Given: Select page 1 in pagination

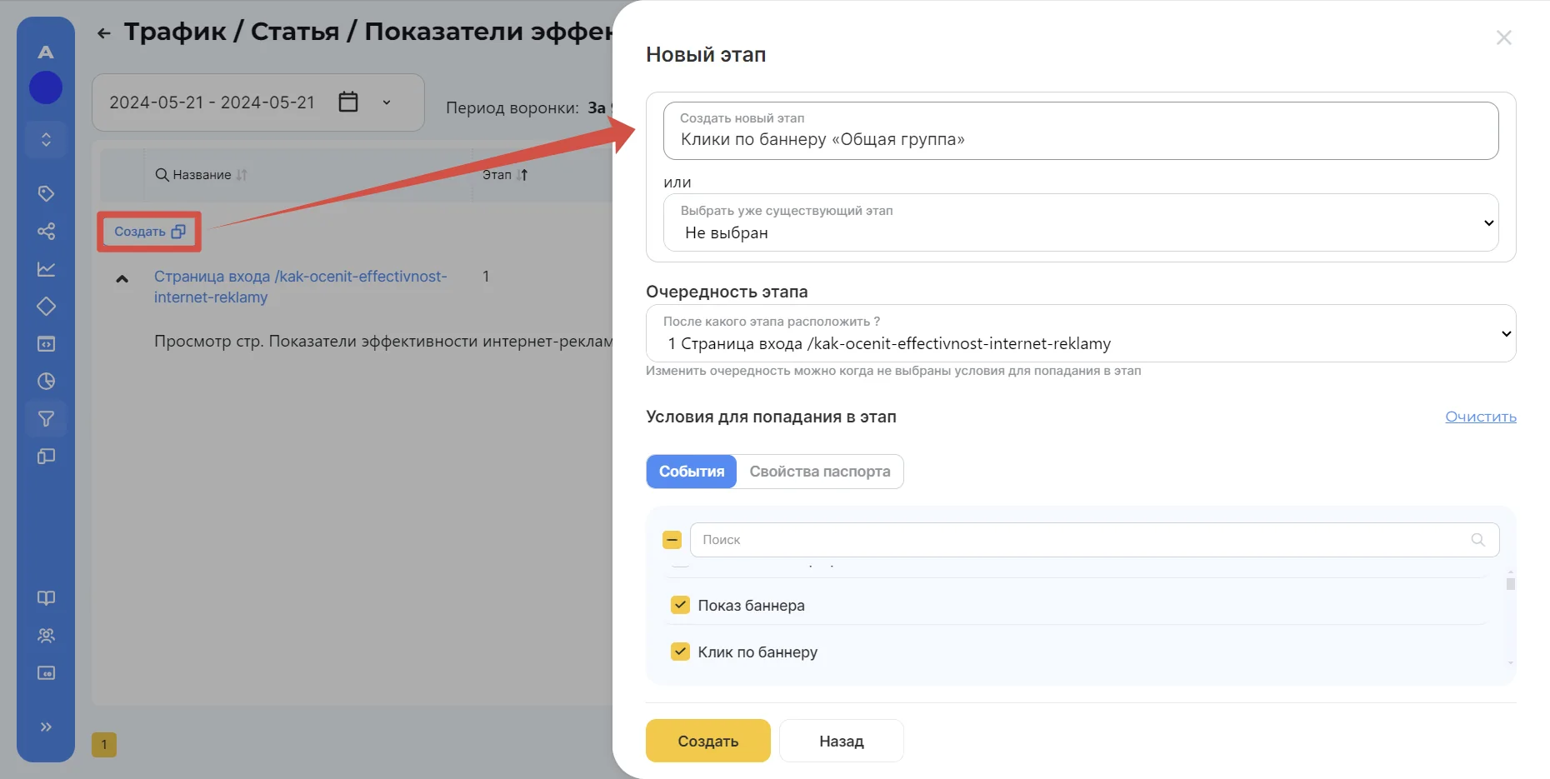Looking at the screenshot, I should pos(104,744).
